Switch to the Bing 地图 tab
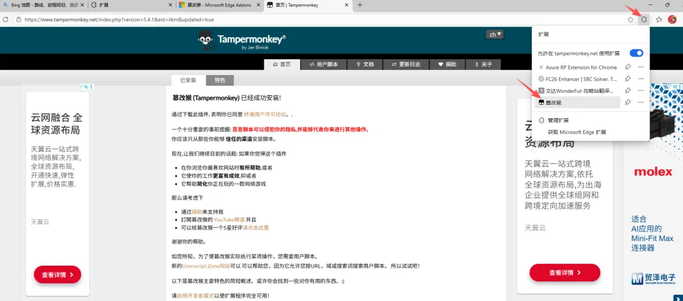 44,5
